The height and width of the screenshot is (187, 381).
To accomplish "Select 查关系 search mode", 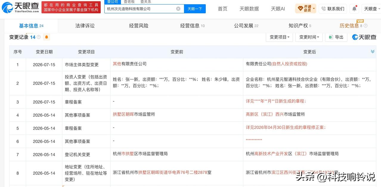I will coord(146,2).
